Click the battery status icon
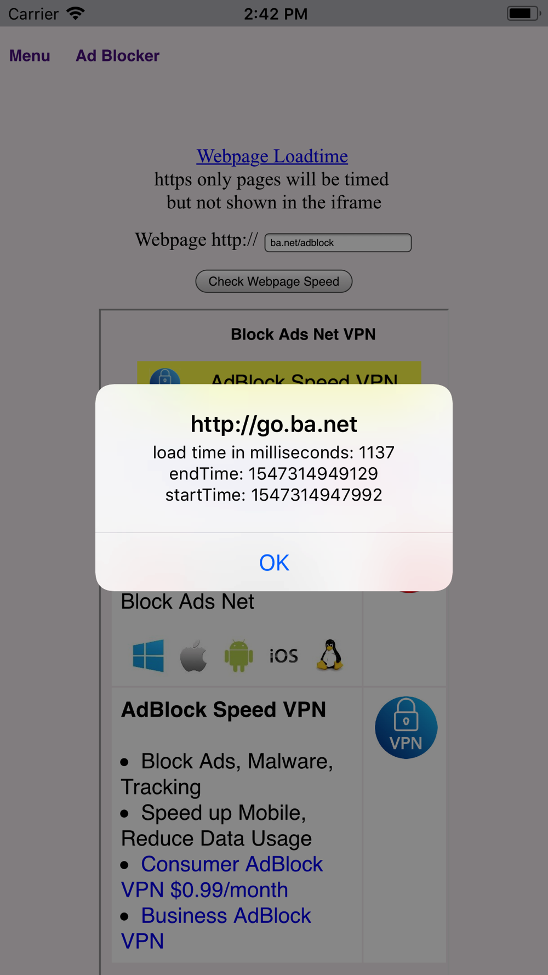The width and height of the screenshot is (548, 975). pyautogui.click(x=523, y=13)
